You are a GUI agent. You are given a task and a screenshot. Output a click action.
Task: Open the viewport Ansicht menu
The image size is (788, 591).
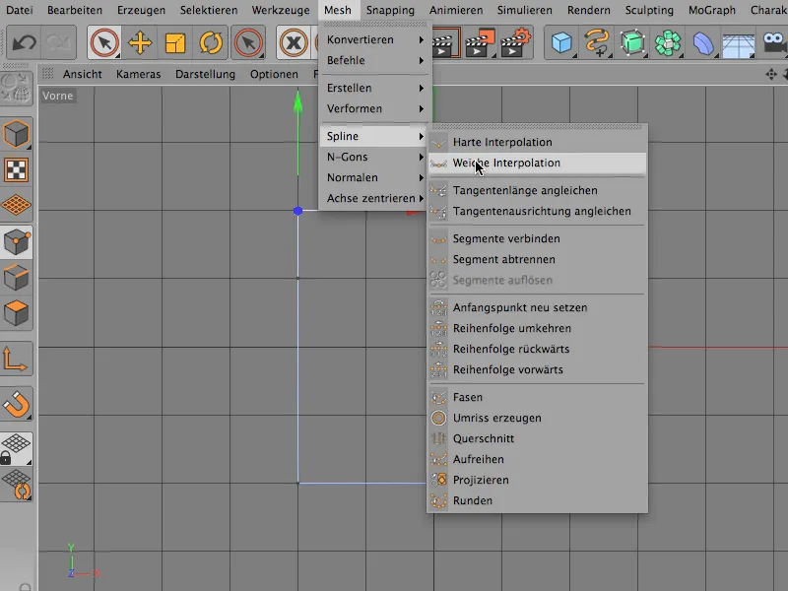point(82,75)
